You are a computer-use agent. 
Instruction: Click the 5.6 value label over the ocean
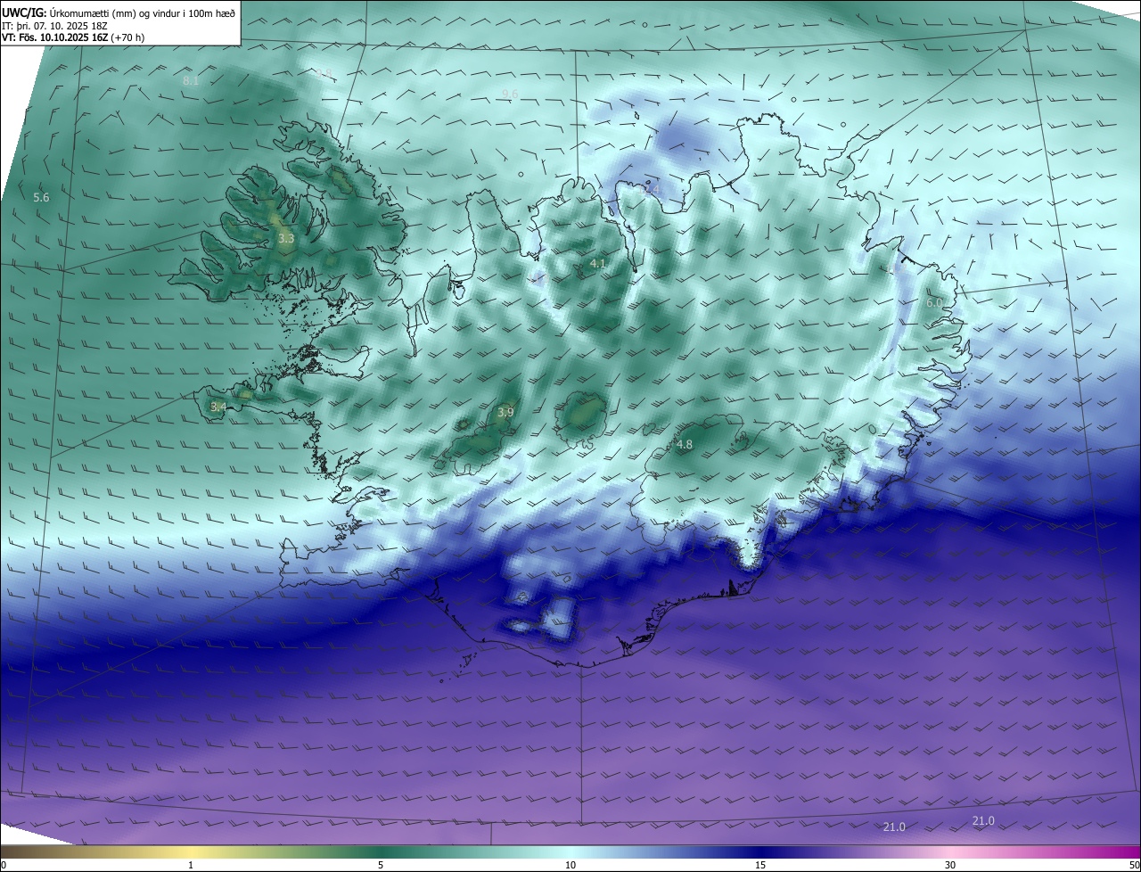(41, 197)
